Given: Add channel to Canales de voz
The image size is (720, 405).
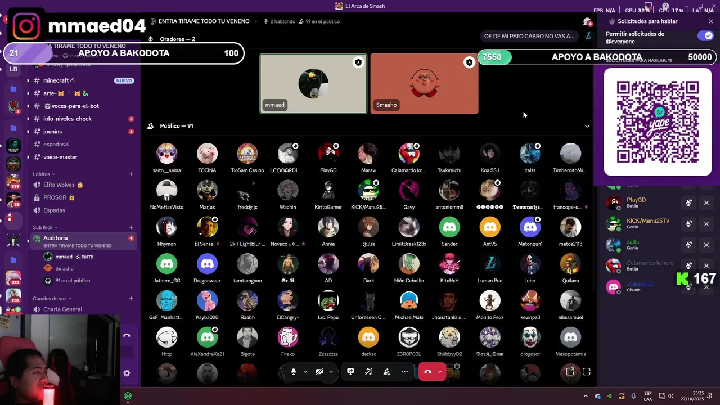Looking at the screenshot, I should pyautogui.click(x=131, y=299).
